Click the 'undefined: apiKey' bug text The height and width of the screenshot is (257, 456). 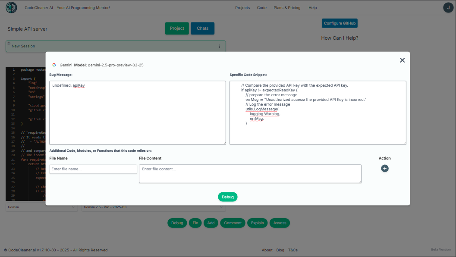pyautogui.click(x=68, y=85)
